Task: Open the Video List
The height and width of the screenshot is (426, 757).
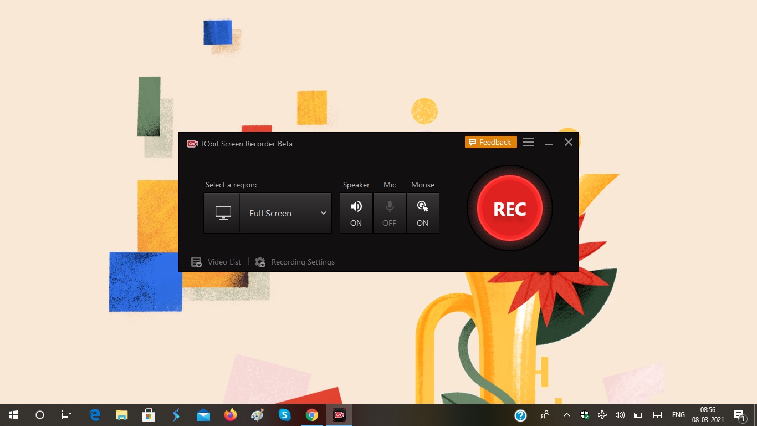Action: pyautogui.click(x=216, y=262)
